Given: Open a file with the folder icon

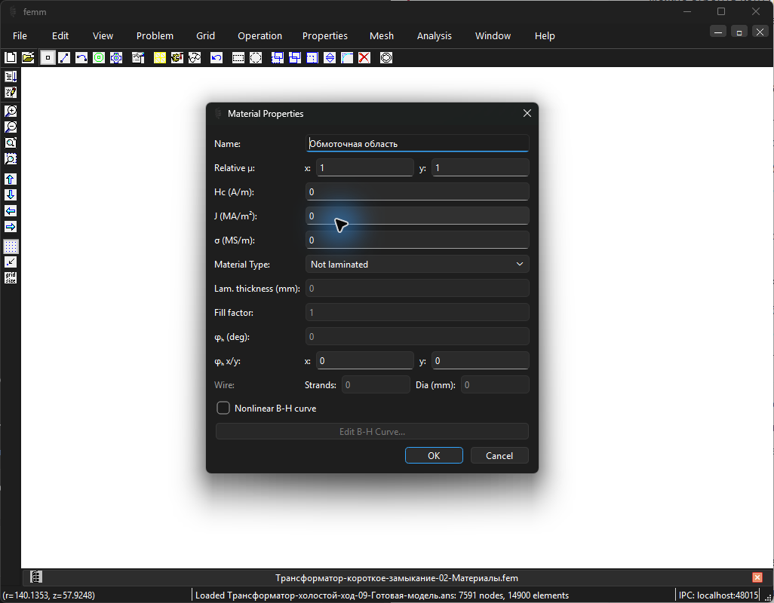Looking at the screenshot, I should (28, 58).
